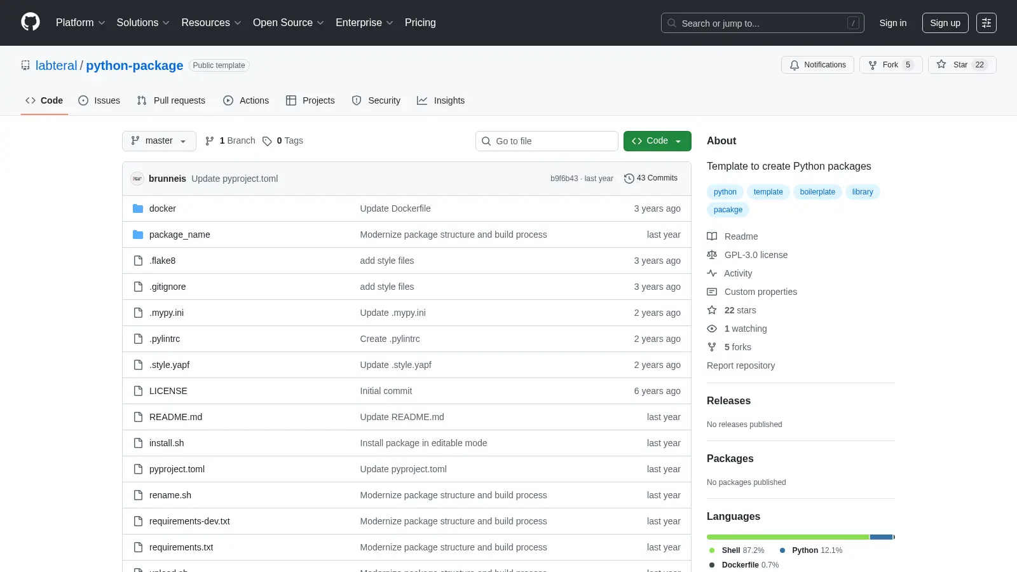Image resolution: width=1017 pixels, height=572 pixels.
Task: Open the python-package repository link
Action: pos(135,65)
